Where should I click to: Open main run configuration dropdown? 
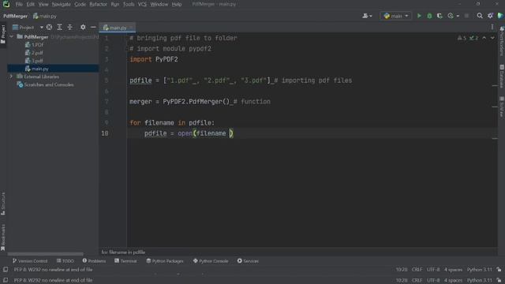(x=396, y=16)
